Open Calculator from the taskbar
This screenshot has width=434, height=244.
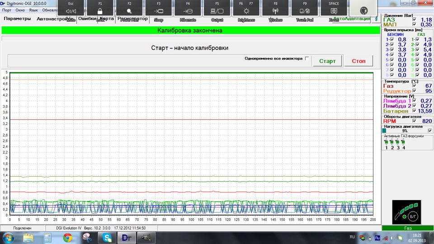point(47,238)
